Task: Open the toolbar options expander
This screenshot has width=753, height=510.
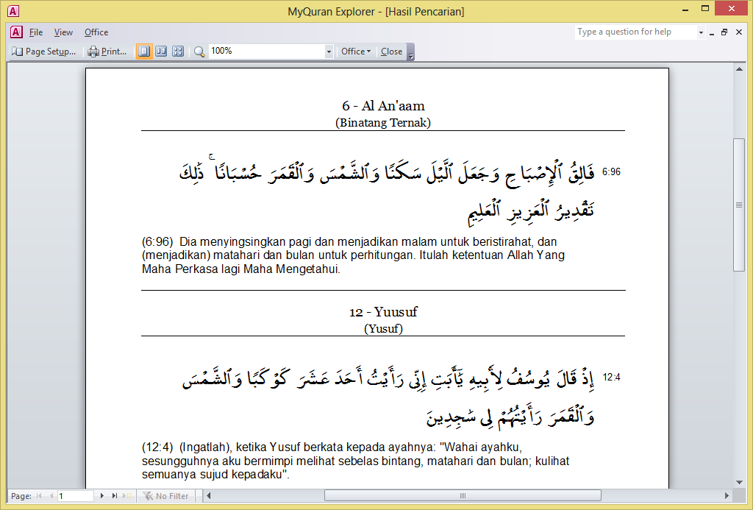Action: (x=411, y=53)
